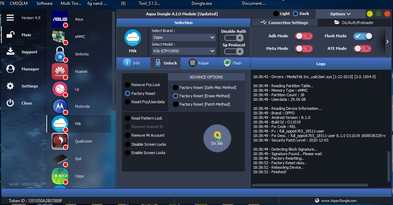Click the Software taskbar item
Screen dimensions: 393x205
[x=45, y=3]
